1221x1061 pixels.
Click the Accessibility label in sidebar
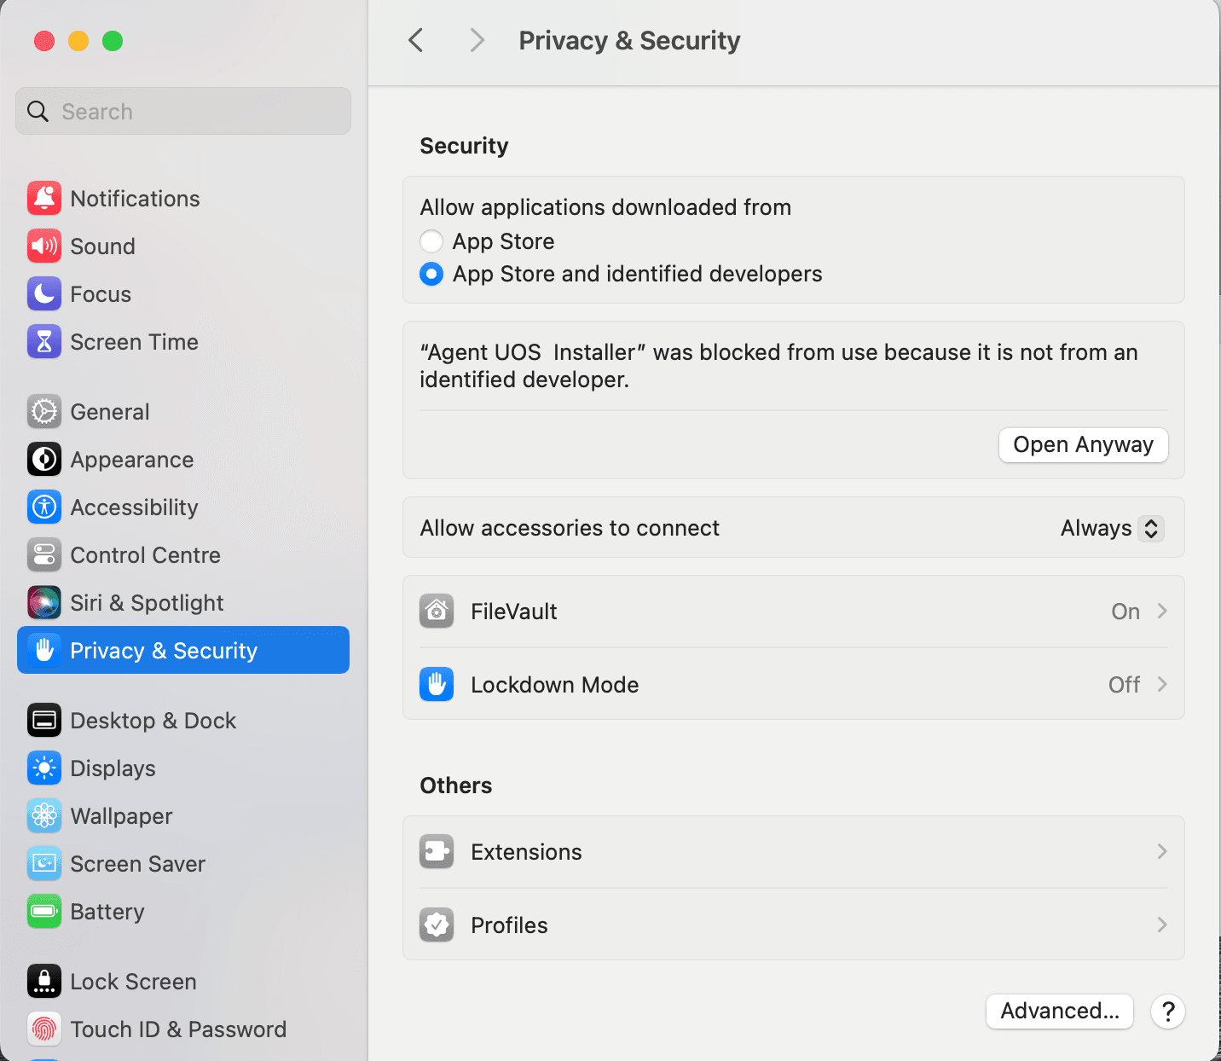click(x=134, y=507)
